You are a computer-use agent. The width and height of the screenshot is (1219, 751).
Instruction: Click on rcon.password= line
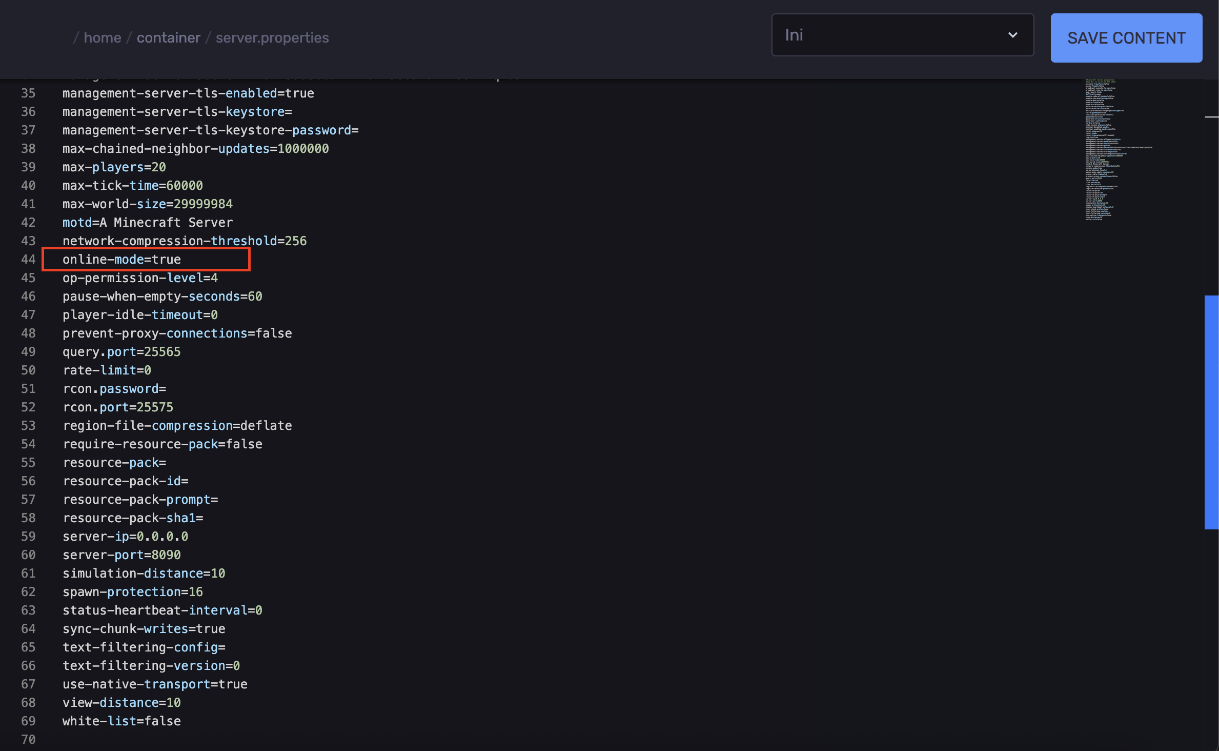point(114,389)
